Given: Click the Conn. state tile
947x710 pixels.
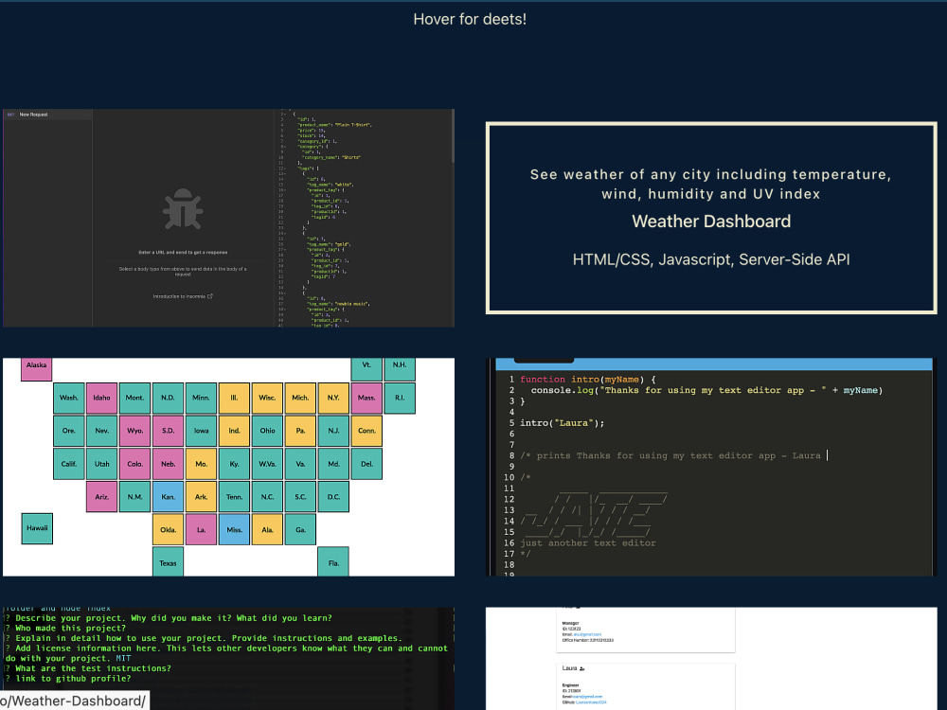Looking at the screenshot, I should click(x=366, y=431).
